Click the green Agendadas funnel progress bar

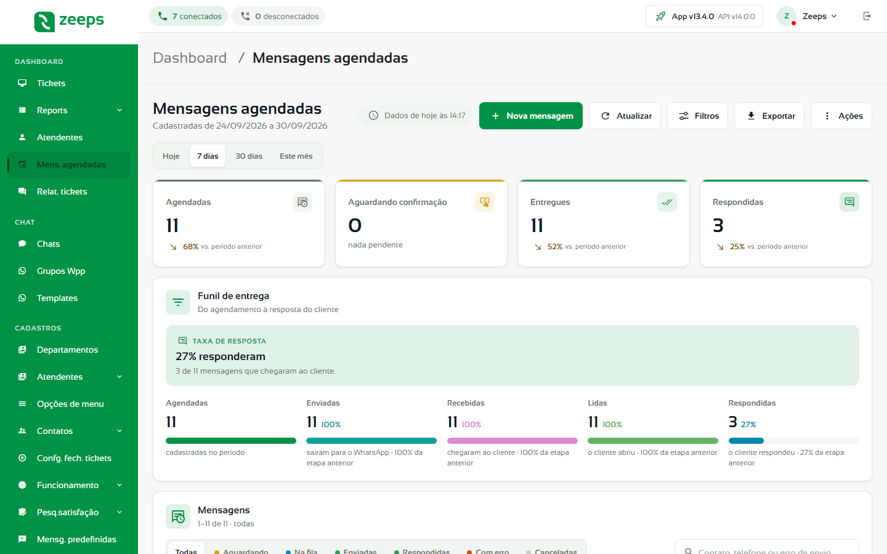point(231,441)
